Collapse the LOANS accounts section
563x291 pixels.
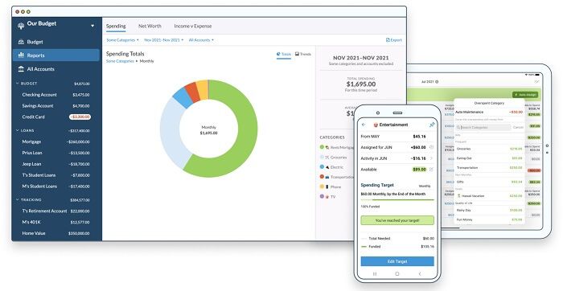17,130
